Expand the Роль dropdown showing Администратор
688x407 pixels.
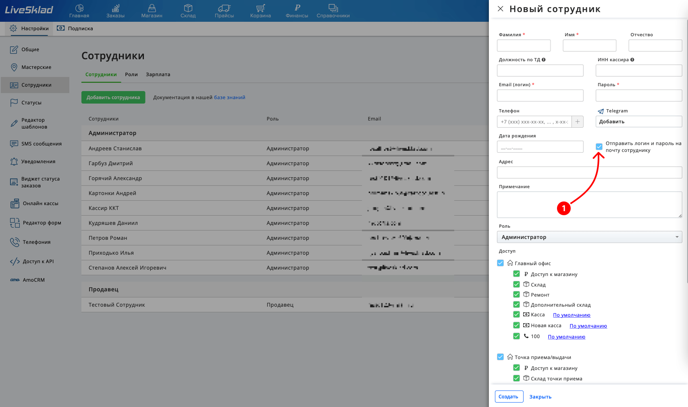[589, 237]
